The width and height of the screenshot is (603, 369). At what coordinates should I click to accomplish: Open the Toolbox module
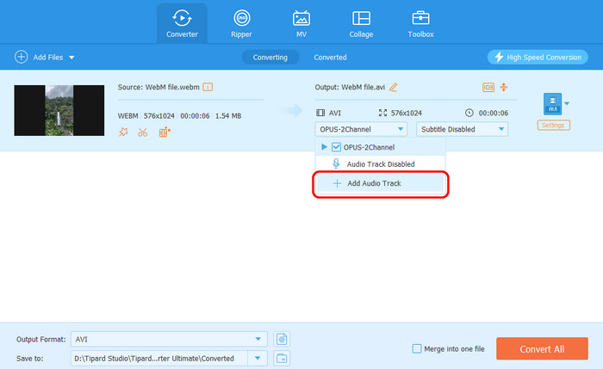point(420,23)
